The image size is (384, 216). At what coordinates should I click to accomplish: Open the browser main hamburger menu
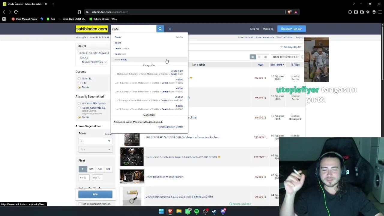[x=380, y=12]
